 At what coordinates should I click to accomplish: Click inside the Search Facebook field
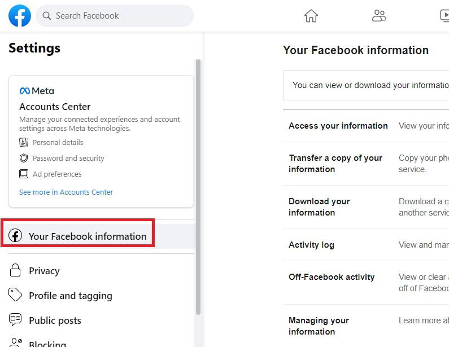[x=119, y=16]
